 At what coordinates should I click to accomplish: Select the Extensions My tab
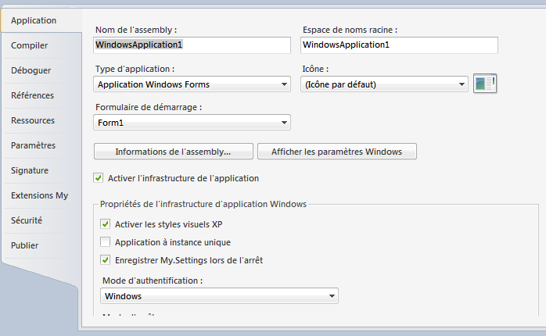point(39,195)
